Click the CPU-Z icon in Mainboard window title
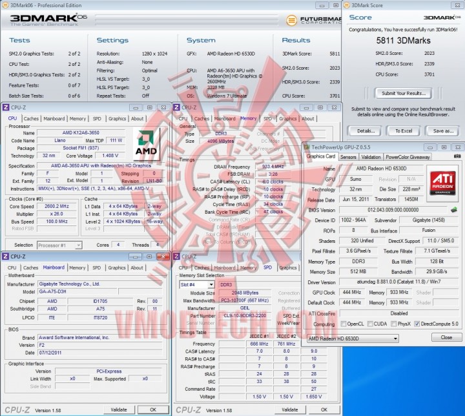465x416 pixels. click(5, 256)
